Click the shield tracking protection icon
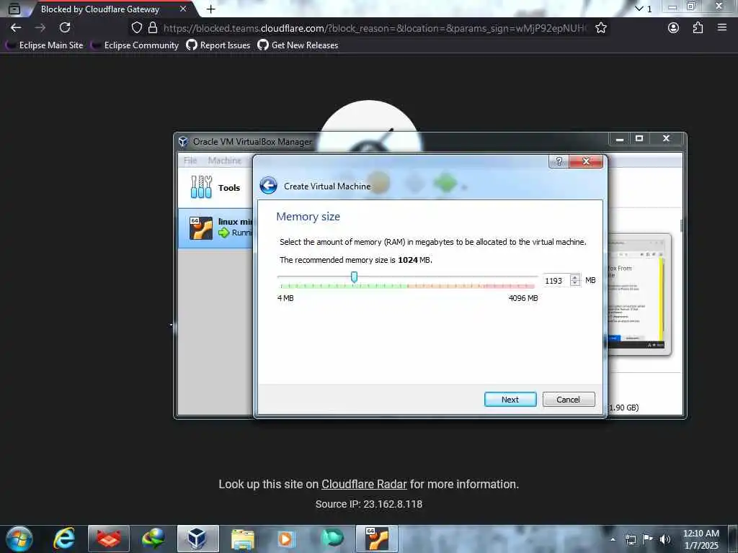Image resolution: width=738 pixels, height=553 pixels. coord(136,28)
